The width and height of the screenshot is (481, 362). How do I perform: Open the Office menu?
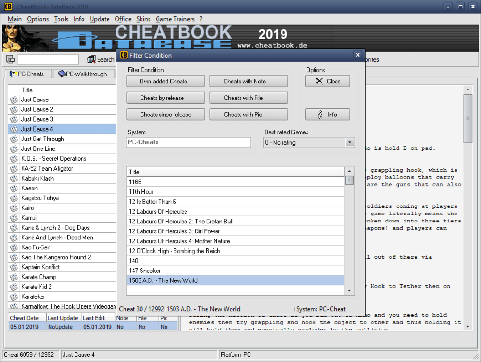pyautogui.click(x=123, y=19)
